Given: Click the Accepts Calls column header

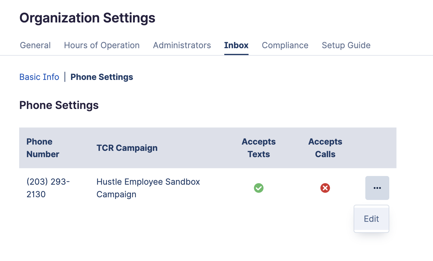Looking at the screenshot, I should click(325, 148).
